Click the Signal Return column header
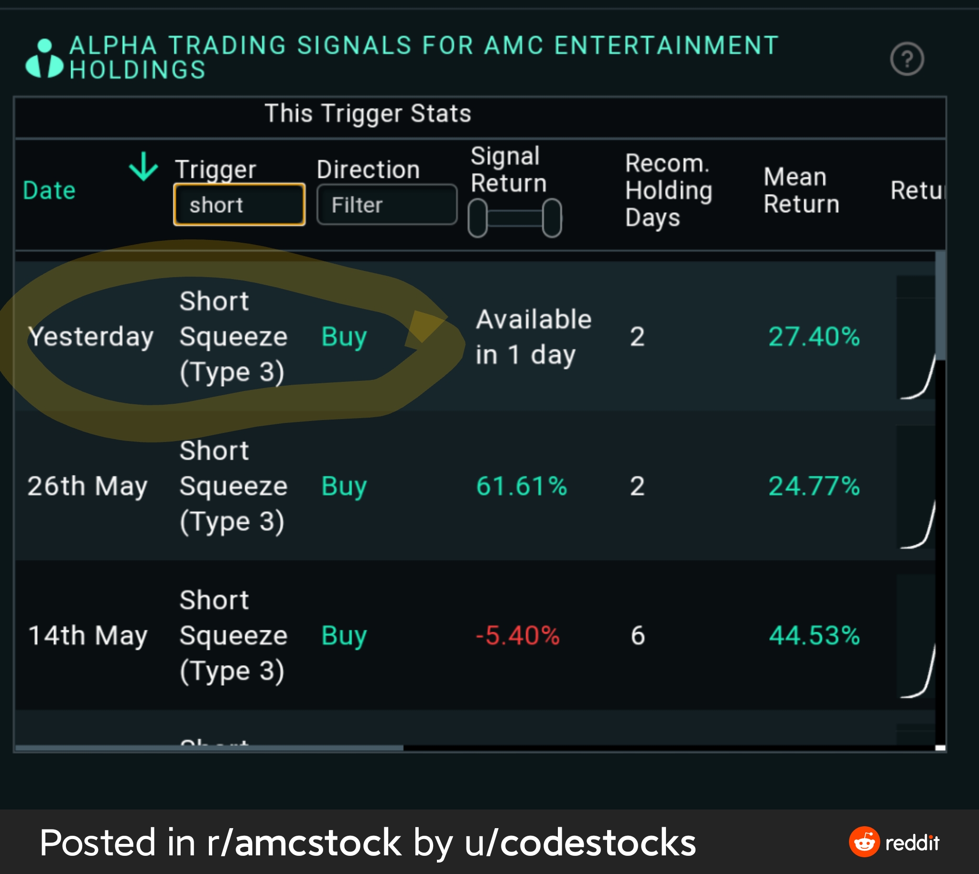Image resolution: width=979 pixels, height=874 pixels. 508,170
